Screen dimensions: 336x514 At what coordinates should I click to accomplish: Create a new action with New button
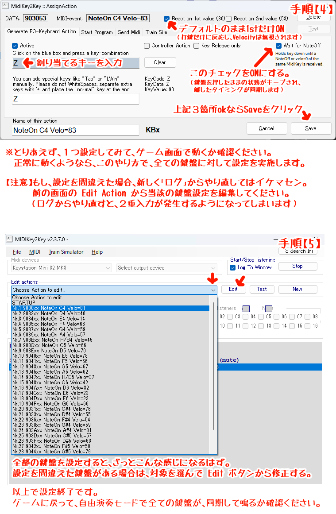coord(297,289)
